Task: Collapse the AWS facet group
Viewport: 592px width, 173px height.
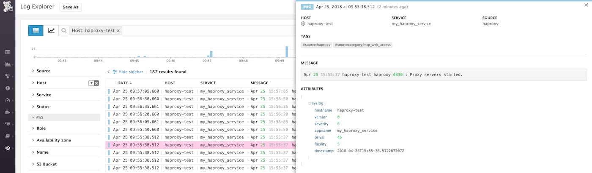Action: tap(64, 117)
